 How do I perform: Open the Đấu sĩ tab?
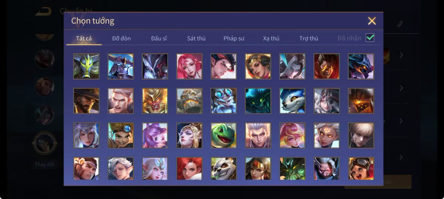(159, 38)
